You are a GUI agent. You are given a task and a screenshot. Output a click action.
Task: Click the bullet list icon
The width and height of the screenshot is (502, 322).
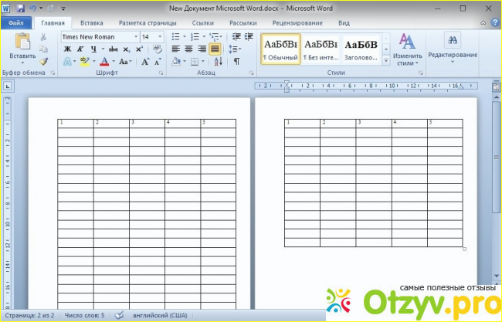click(175, 36)
